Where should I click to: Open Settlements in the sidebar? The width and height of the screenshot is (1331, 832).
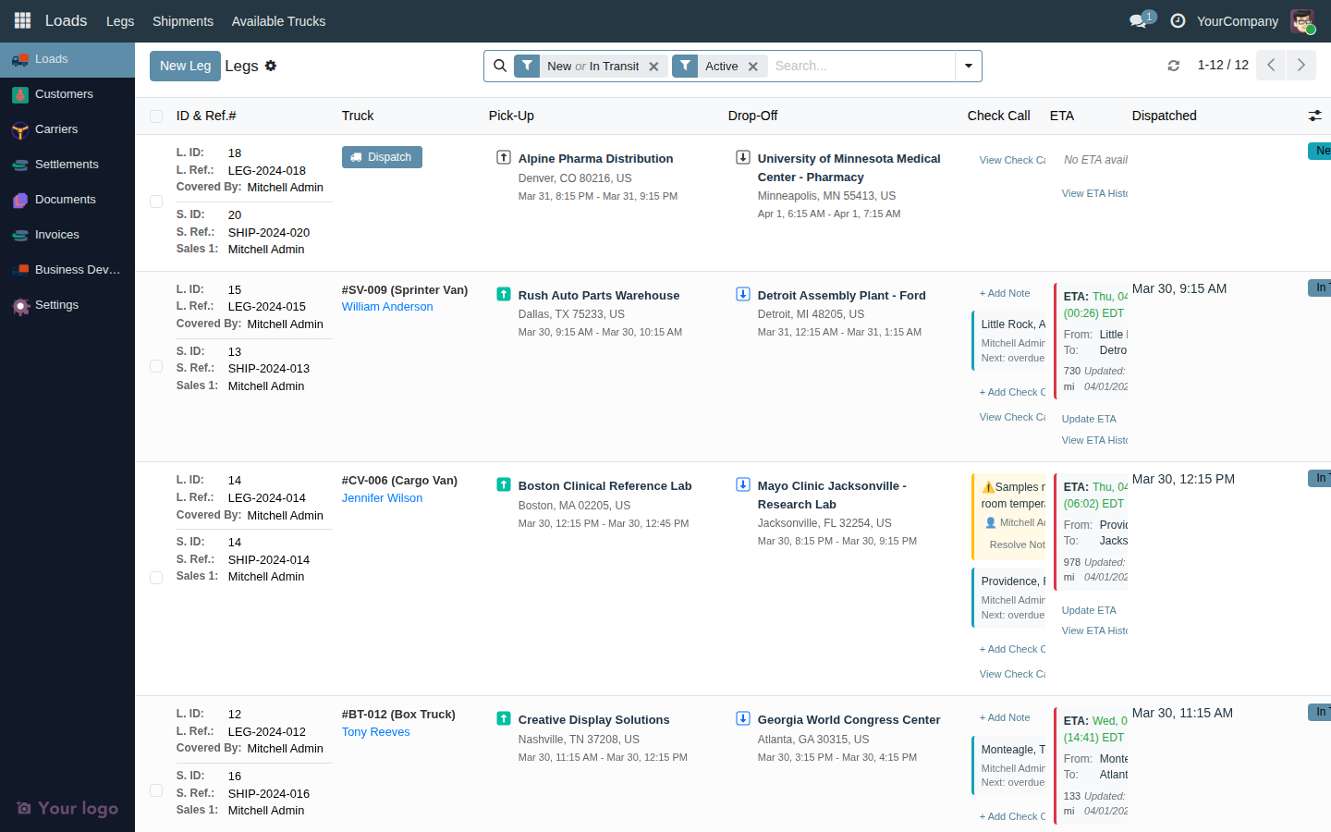[x=67, y=165]
